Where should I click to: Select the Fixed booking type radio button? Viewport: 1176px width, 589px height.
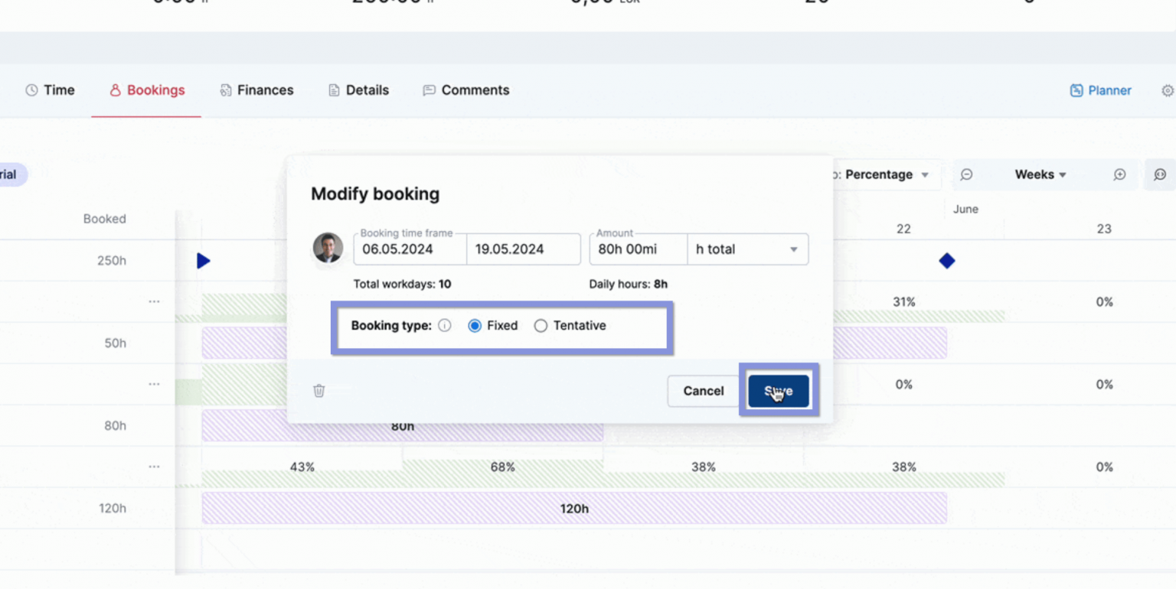click(x=475, y=325)
